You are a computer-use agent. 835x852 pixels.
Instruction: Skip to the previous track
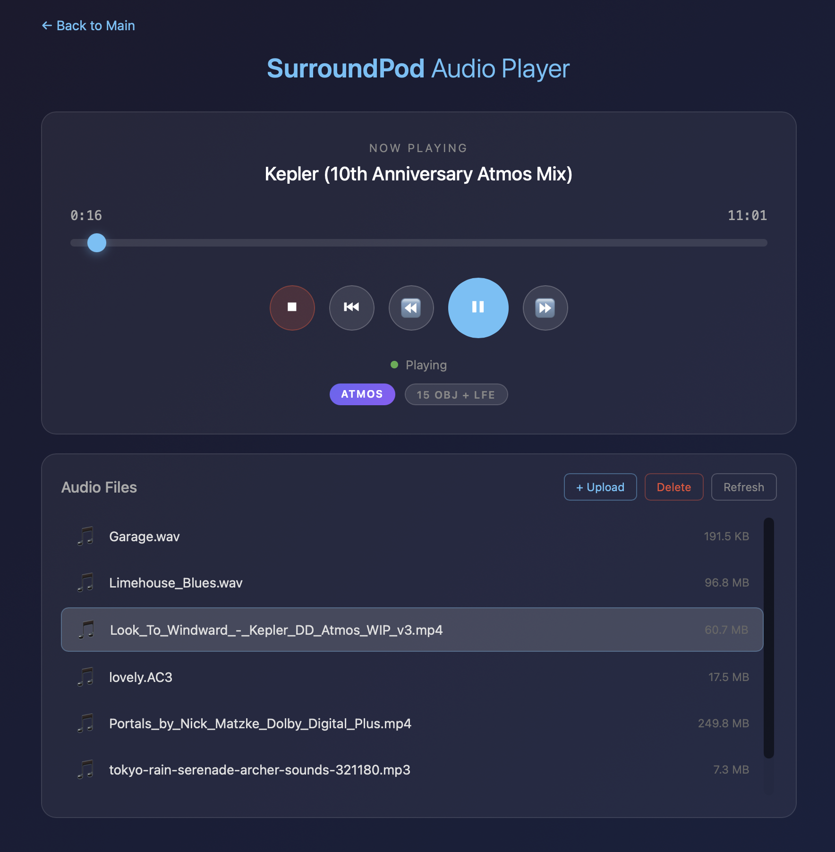(352, 307)
